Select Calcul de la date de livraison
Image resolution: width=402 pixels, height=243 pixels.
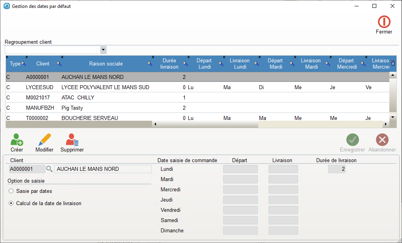[11, 204]
